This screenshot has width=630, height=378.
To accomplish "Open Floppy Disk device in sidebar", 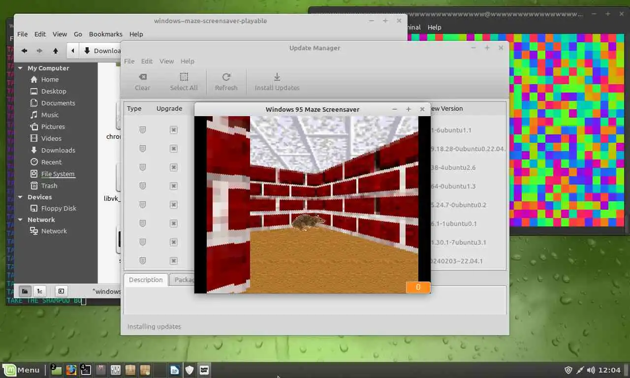I will click(x=59, y=208).
